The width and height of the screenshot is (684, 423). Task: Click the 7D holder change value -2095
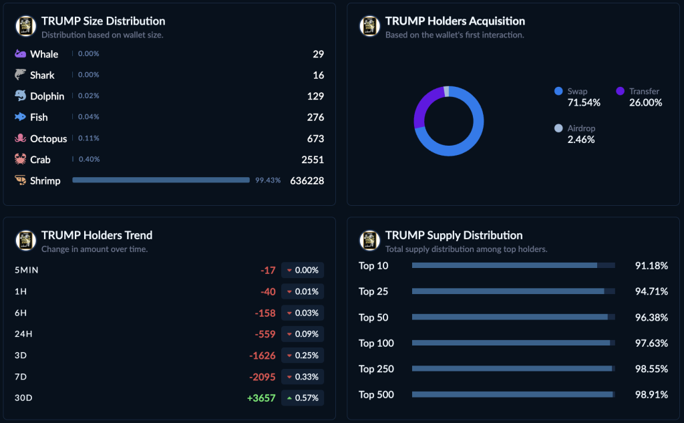pyautogui.click(x=262, y=377)
